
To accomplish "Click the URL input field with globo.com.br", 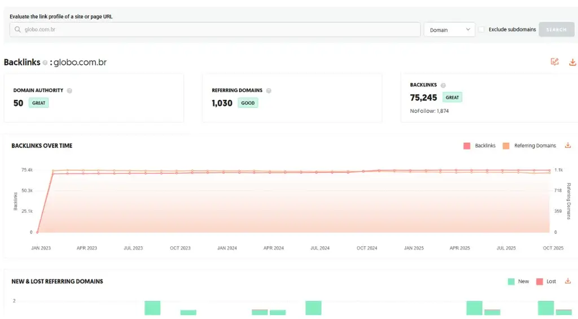I will point(220,30).
